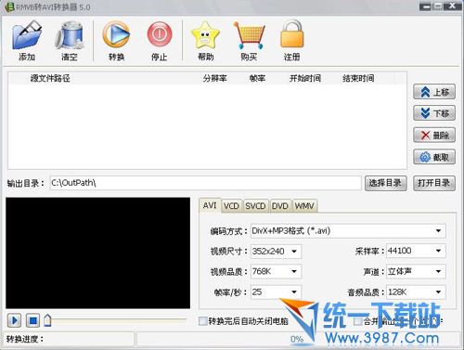
Task: Toggle 转换完后自动关闭电脑 checkbox
Action: tap(203, 321)
